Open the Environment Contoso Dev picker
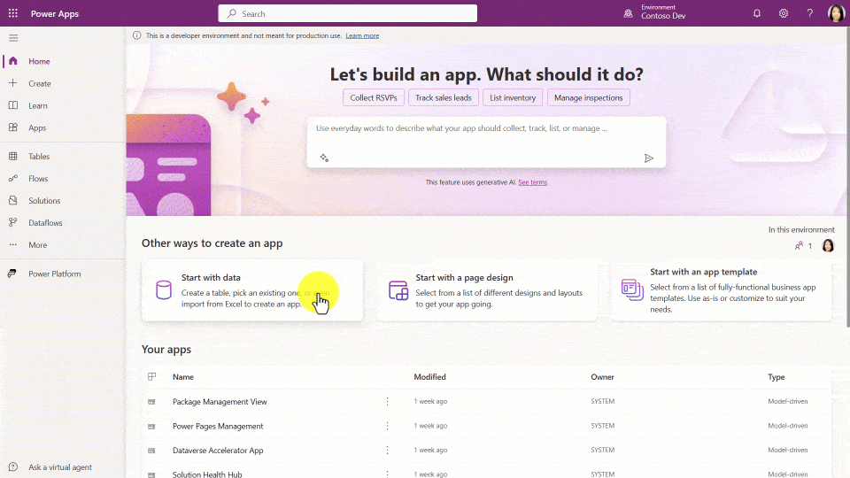Image resolution: width=850 pixels, height=478 pixels. [x=655, y=13]
